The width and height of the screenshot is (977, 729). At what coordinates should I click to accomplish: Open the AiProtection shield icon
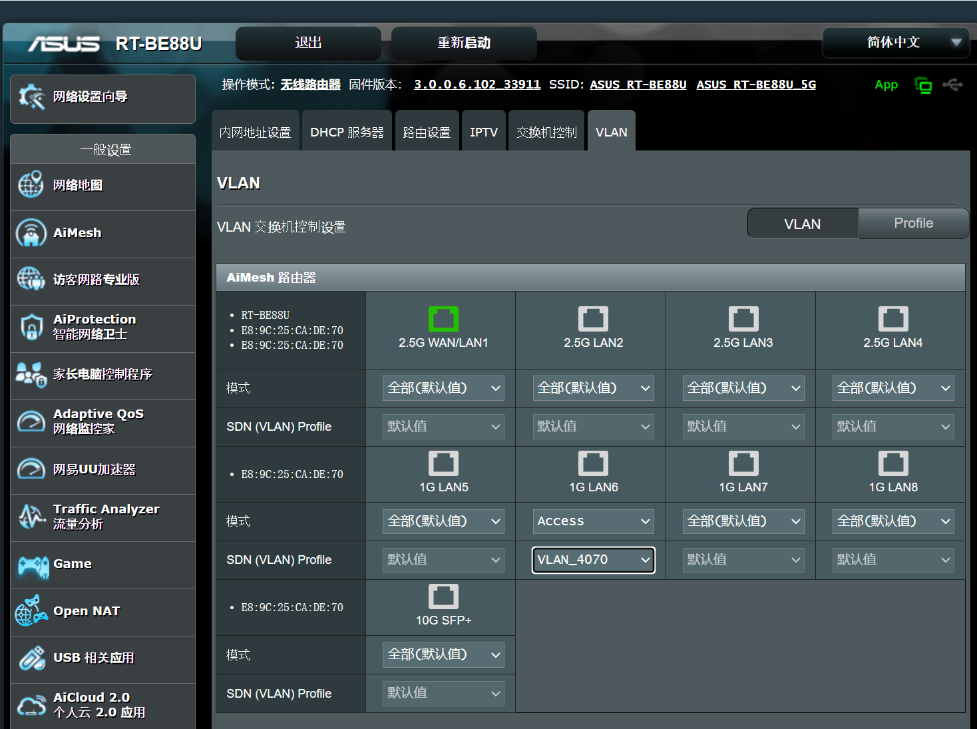click(x=31, y=327)
